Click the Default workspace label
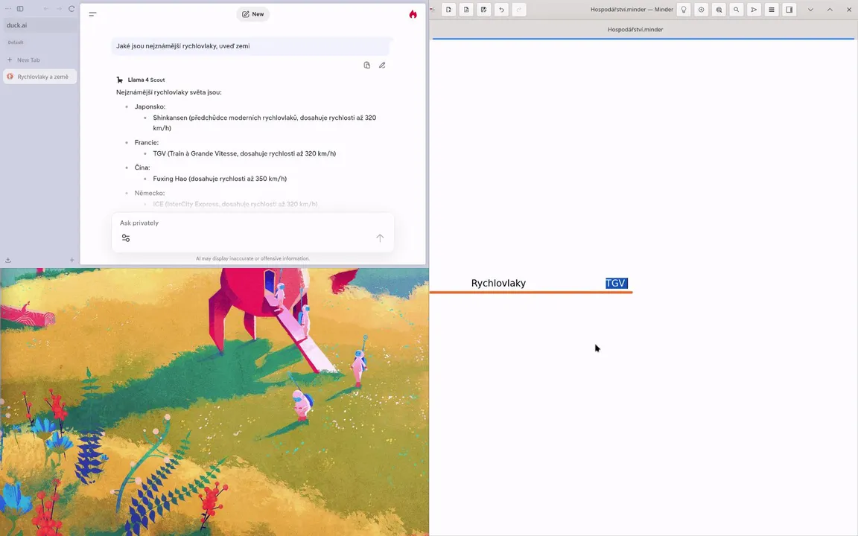Screen dimensions: 858x536 click(16, 42)
